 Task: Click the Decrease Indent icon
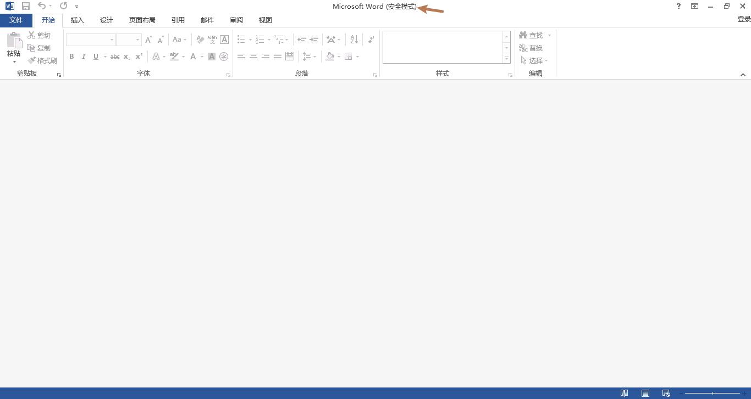pyautogui.click(x=302, y=40)
